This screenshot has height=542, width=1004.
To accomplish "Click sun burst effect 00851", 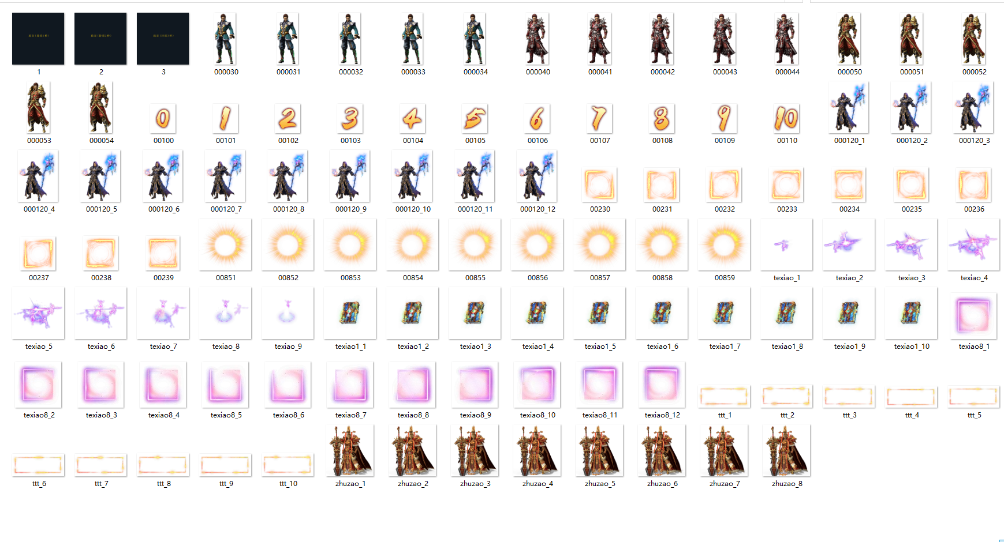I will click(225, 244).
